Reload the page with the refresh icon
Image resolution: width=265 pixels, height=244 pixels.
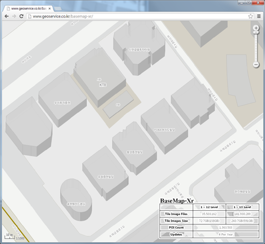pyautogui.click(x=21, y=16)
